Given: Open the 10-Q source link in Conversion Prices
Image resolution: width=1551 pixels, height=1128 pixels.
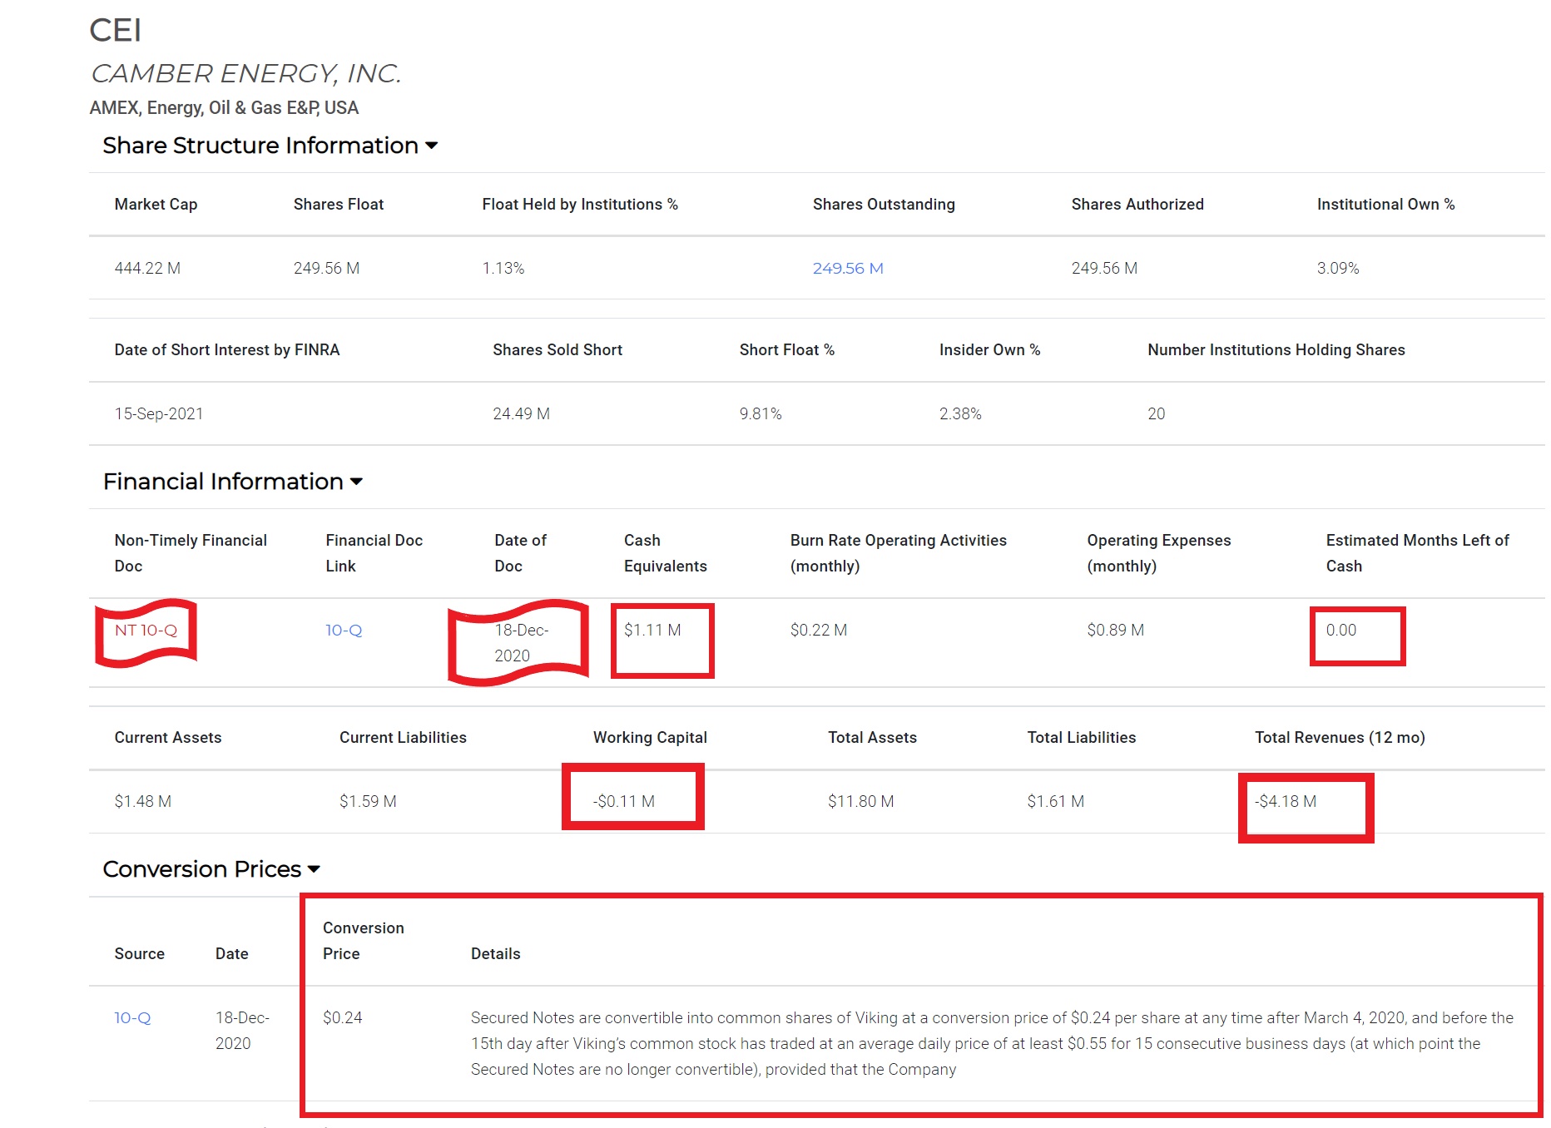Looking at the screenshot, I should pyautogui.click(x=132, y=1018).
